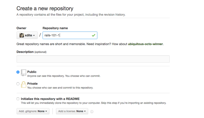Select the Private radio button

[18, 84]
